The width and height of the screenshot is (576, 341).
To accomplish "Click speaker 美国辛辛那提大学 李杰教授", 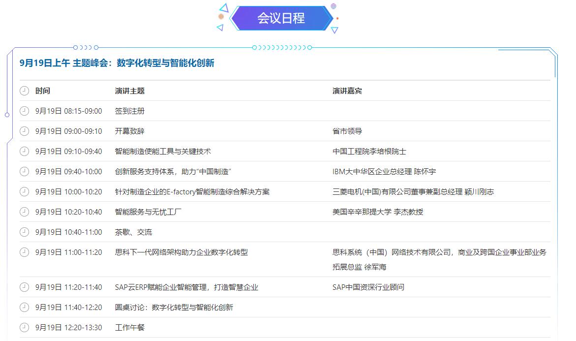I will (378, 212).
